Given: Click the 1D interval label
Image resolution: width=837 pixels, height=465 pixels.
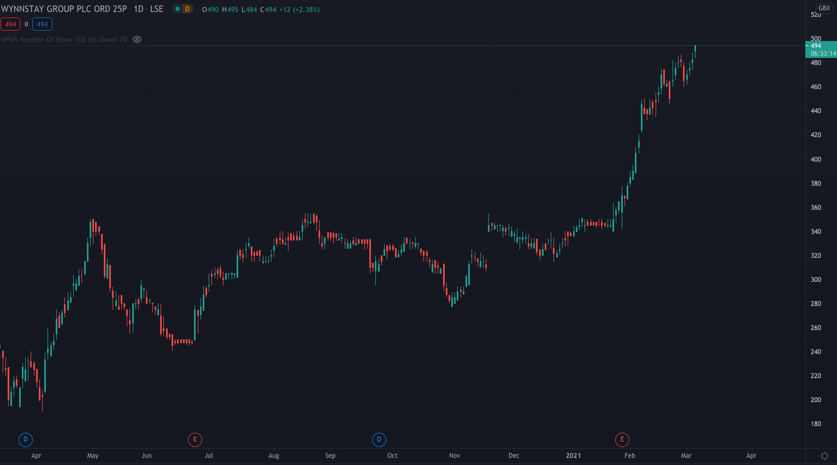Looking at the screenshot, I should point(139,9).
